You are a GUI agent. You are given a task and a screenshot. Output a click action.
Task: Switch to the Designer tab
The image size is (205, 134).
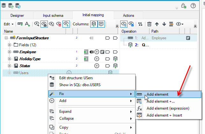tap(17, 16)
